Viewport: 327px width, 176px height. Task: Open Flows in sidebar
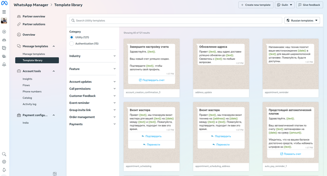26,85
